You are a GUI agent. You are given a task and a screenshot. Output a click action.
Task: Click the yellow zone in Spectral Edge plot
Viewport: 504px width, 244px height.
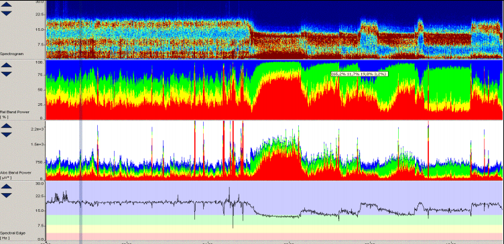pyautogui.click(x=274, y=229)
